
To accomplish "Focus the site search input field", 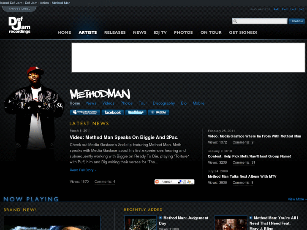I will coord(260,21).
